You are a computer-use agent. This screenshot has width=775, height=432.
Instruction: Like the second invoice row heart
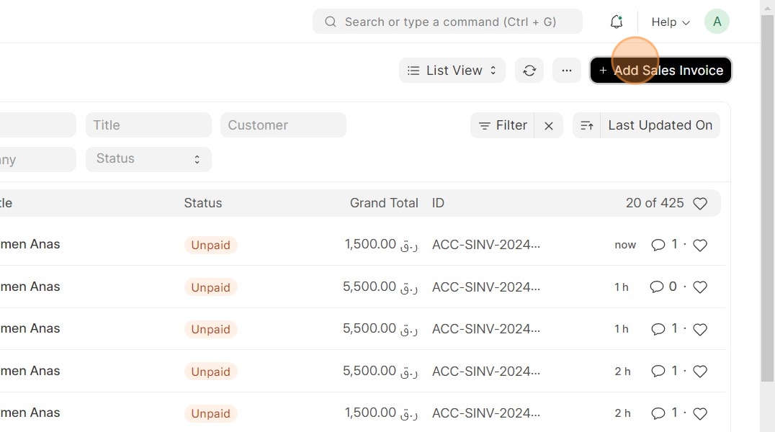pos(700,287)
